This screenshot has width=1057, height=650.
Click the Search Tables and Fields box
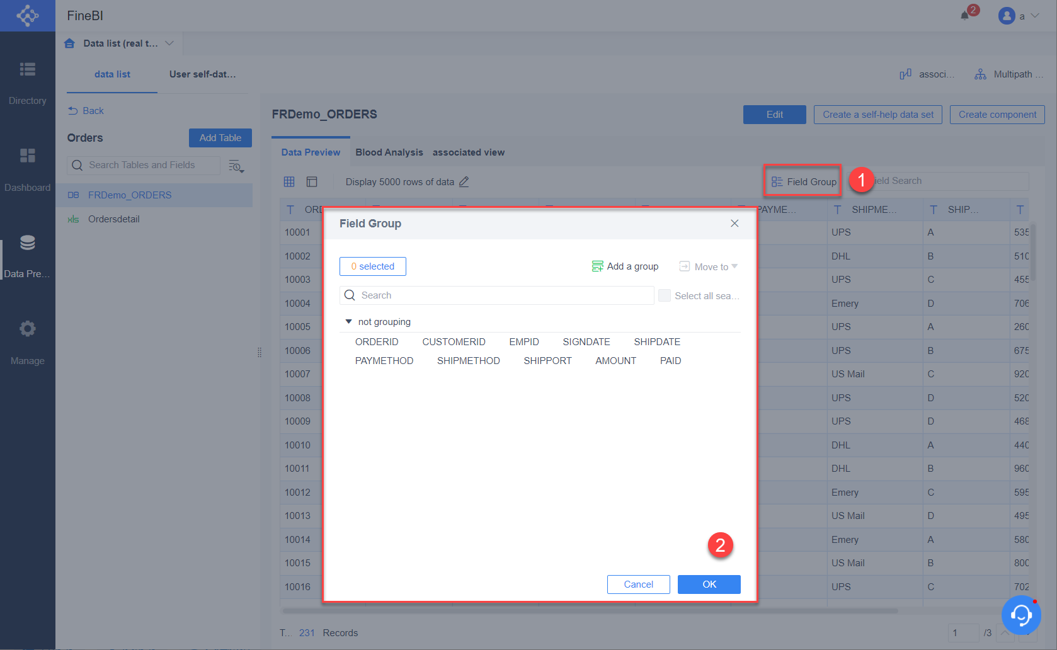(144, 165)
